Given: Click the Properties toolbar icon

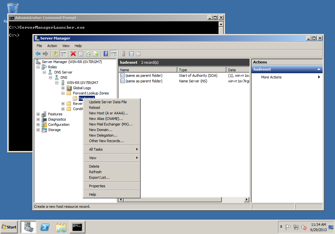Looking at the screenshot, I should [x=81, y=54].
